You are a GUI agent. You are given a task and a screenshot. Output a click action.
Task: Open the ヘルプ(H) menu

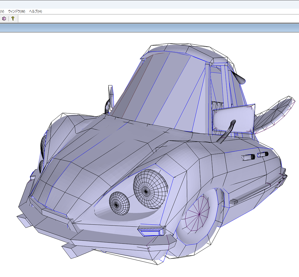pos(36,11)
